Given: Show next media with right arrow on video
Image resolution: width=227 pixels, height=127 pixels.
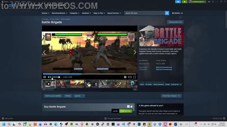Looking at the screenshot, I should [x=135, y=52].
